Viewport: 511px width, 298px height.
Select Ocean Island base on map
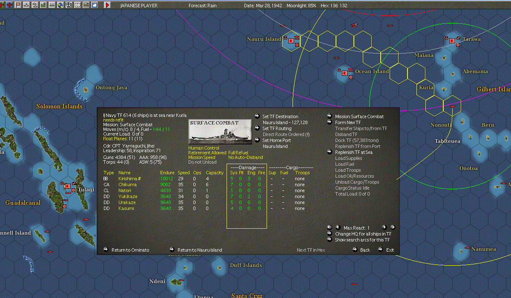click(x=345, y=73)
